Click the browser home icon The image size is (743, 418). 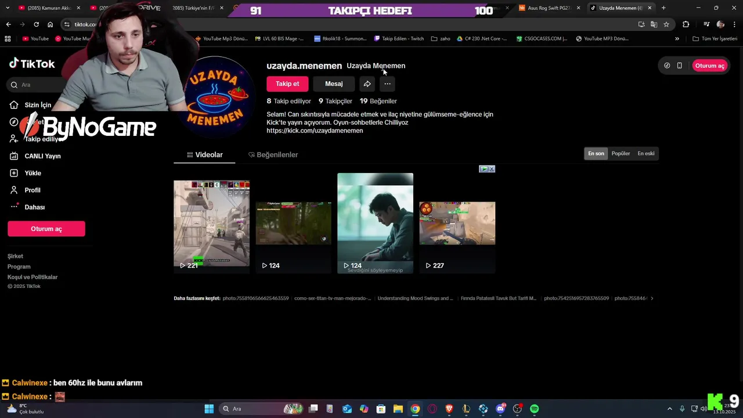pyautogui.click(x=51, y=24)
